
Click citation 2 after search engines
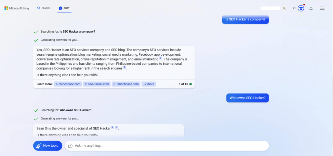point(124,68)
